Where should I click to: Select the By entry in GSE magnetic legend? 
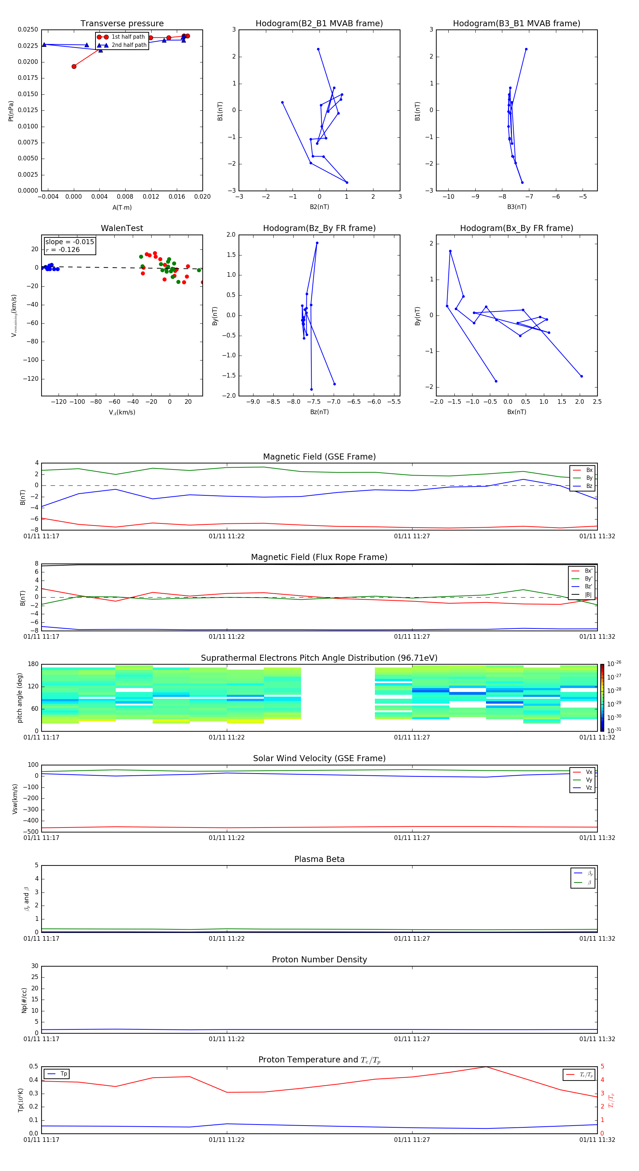(x=583, y=478)
